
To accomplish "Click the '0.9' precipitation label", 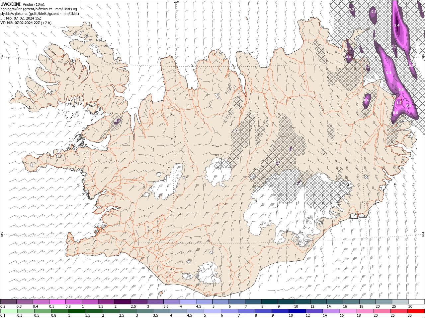I will [x=409, y=106].
